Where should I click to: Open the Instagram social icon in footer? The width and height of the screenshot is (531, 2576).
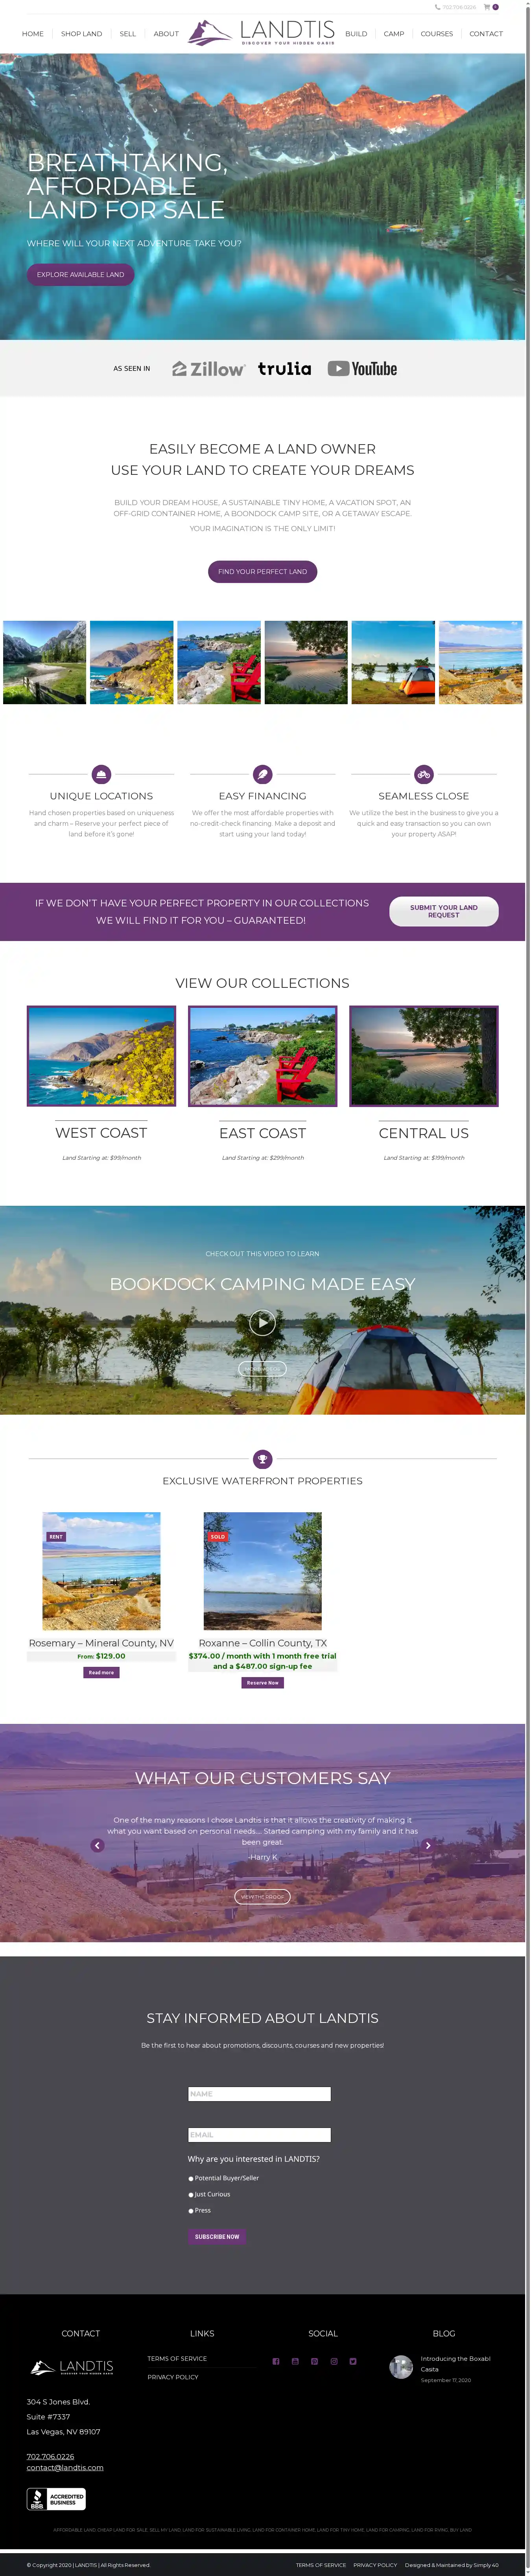tap(334, 2360)
